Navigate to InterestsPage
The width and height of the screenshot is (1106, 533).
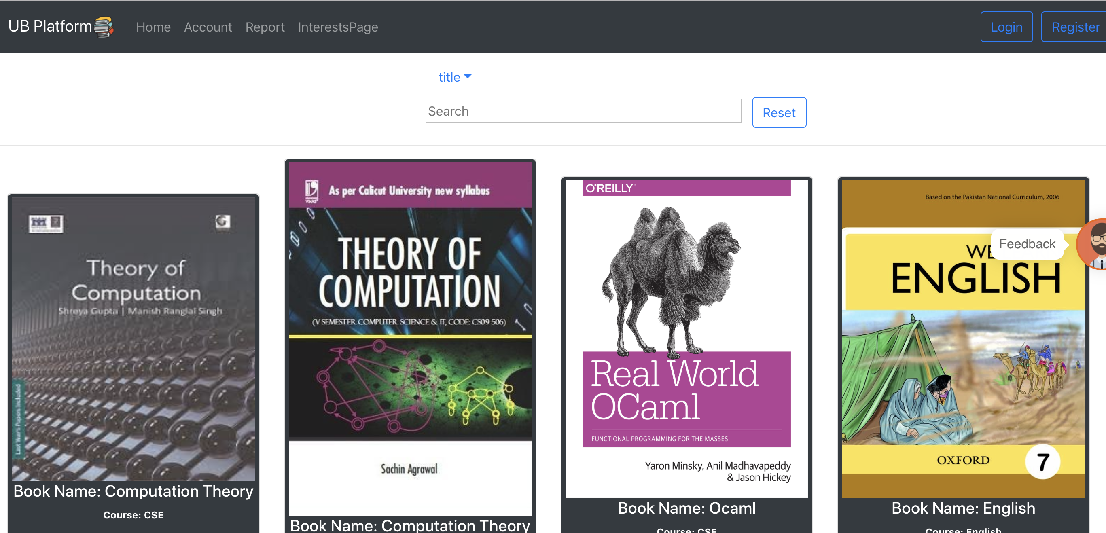point(338,27)
